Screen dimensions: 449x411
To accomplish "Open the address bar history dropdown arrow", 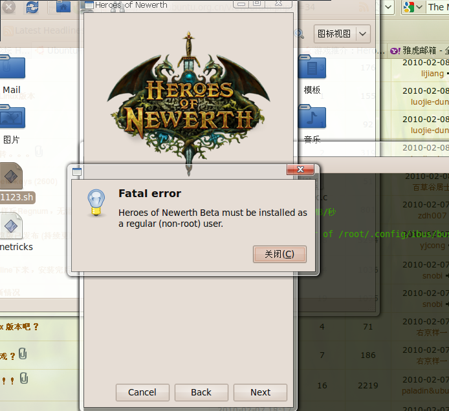I will coord(388,7).
